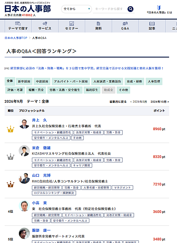Click 人事考課・目標管理 tag under 山口 光博
The image size is (177, 243).
pyautogui.click(x=96, y=188)
